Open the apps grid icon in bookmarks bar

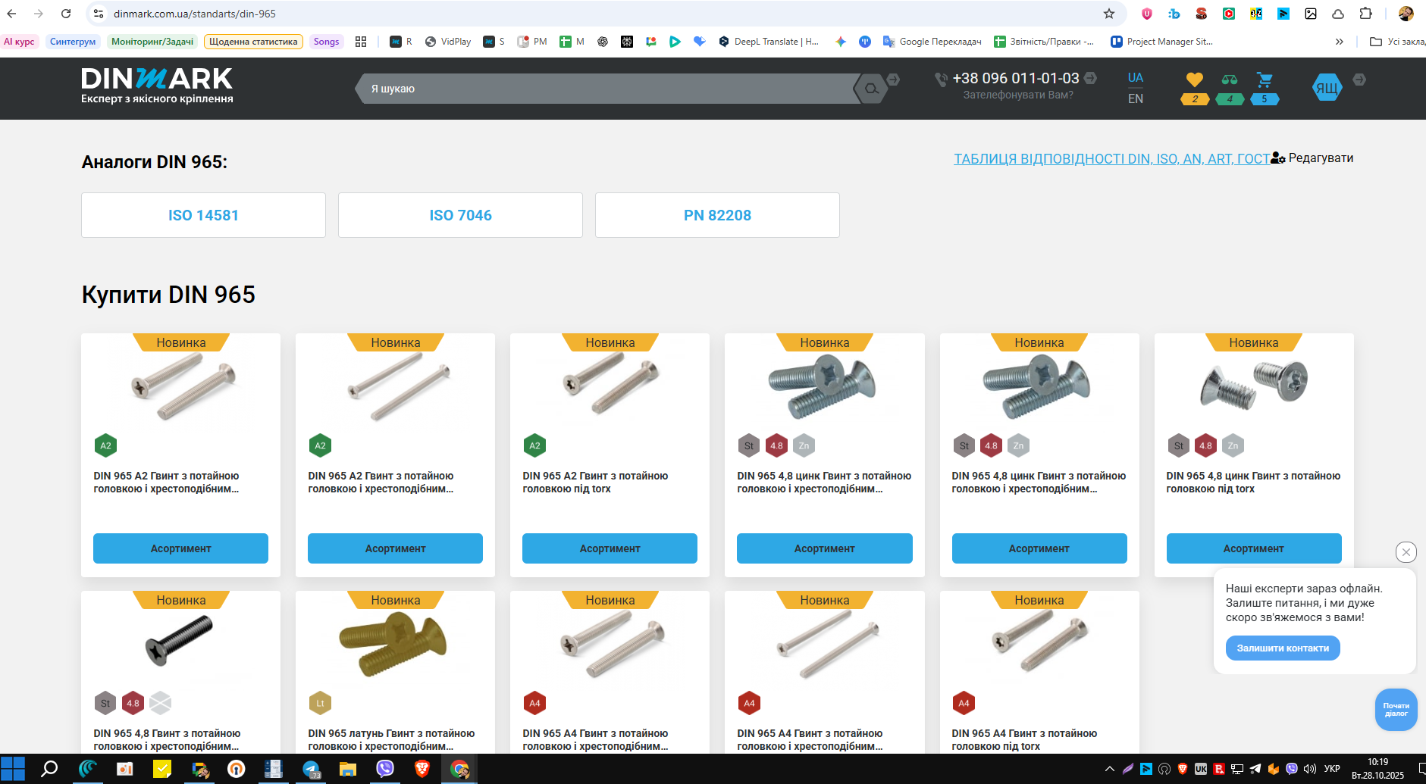tap(361, 42)
